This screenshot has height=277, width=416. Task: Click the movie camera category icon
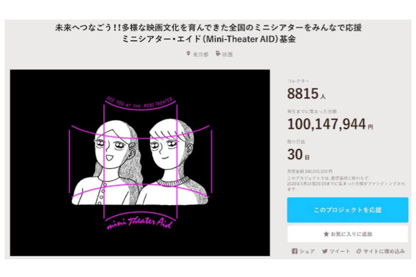pyautogui.click(x=218, y=54)
